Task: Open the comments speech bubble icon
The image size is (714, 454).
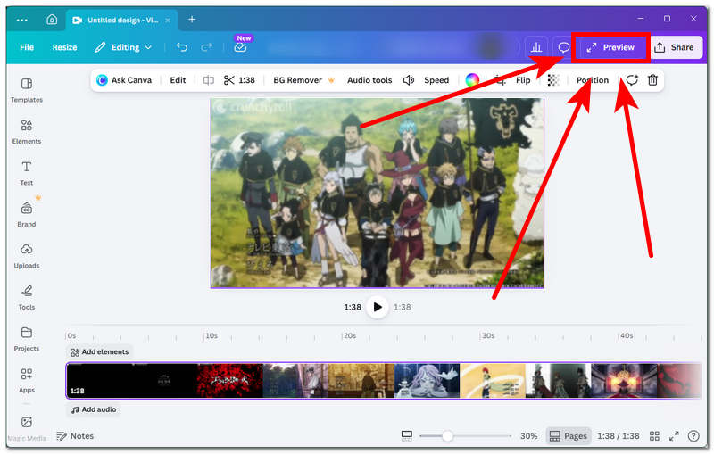Action: coord(563,47)
